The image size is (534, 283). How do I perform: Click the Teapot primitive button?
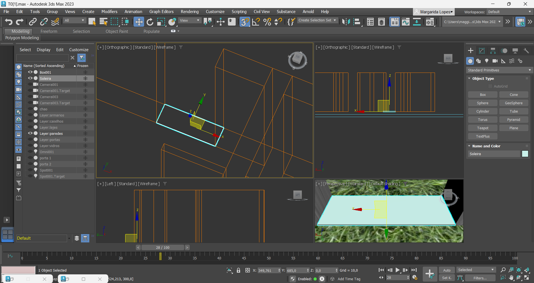click(483, 128)
